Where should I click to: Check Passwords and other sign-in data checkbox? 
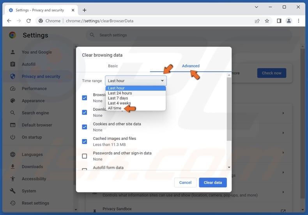[85, 156]
